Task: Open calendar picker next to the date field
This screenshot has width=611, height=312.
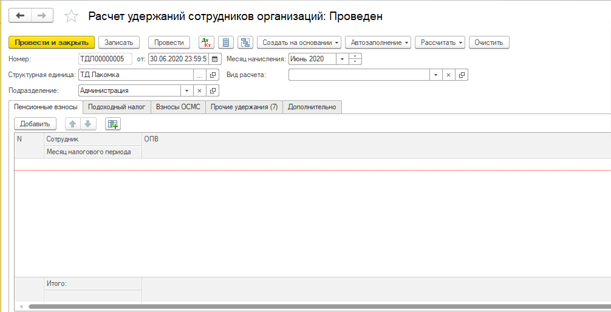Action: pos(214,59)
